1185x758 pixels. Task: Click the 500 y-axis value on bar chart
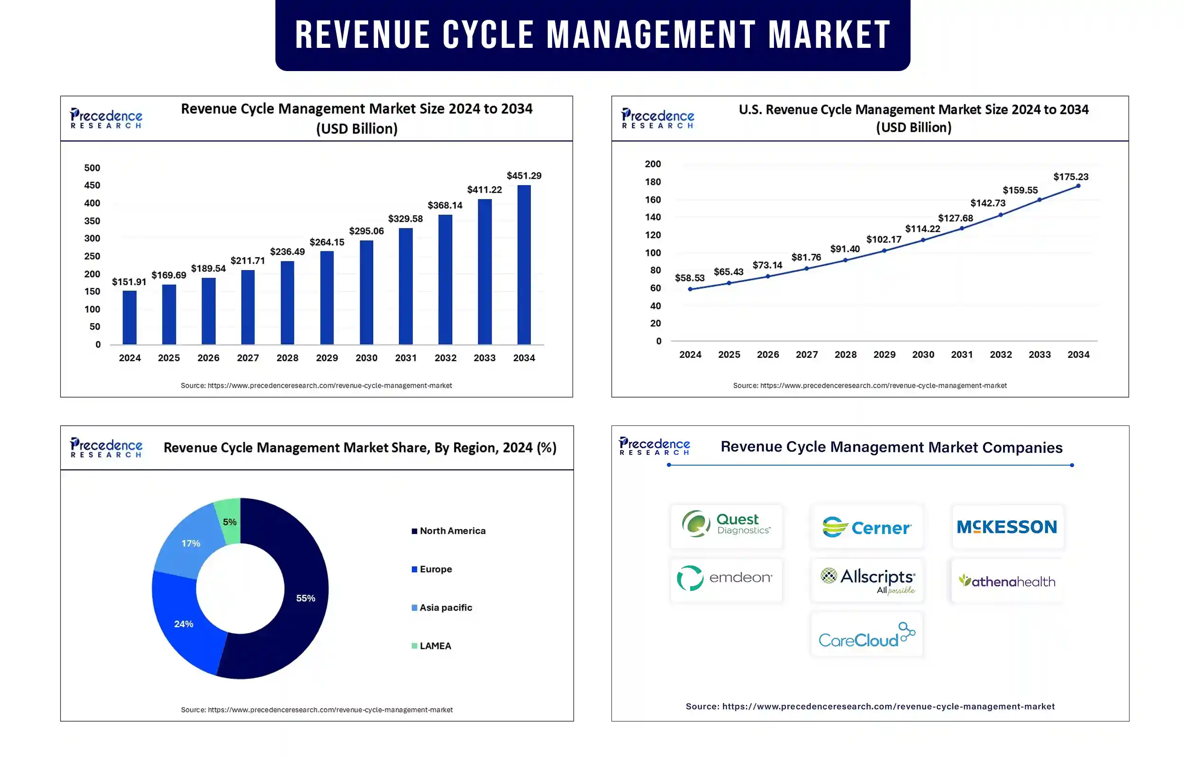pyautogui.click(x=92, y=168)
